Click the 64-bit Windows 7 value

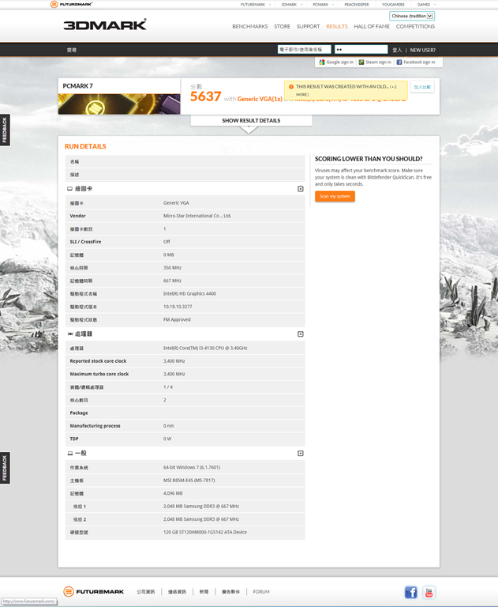pos(192,468)
